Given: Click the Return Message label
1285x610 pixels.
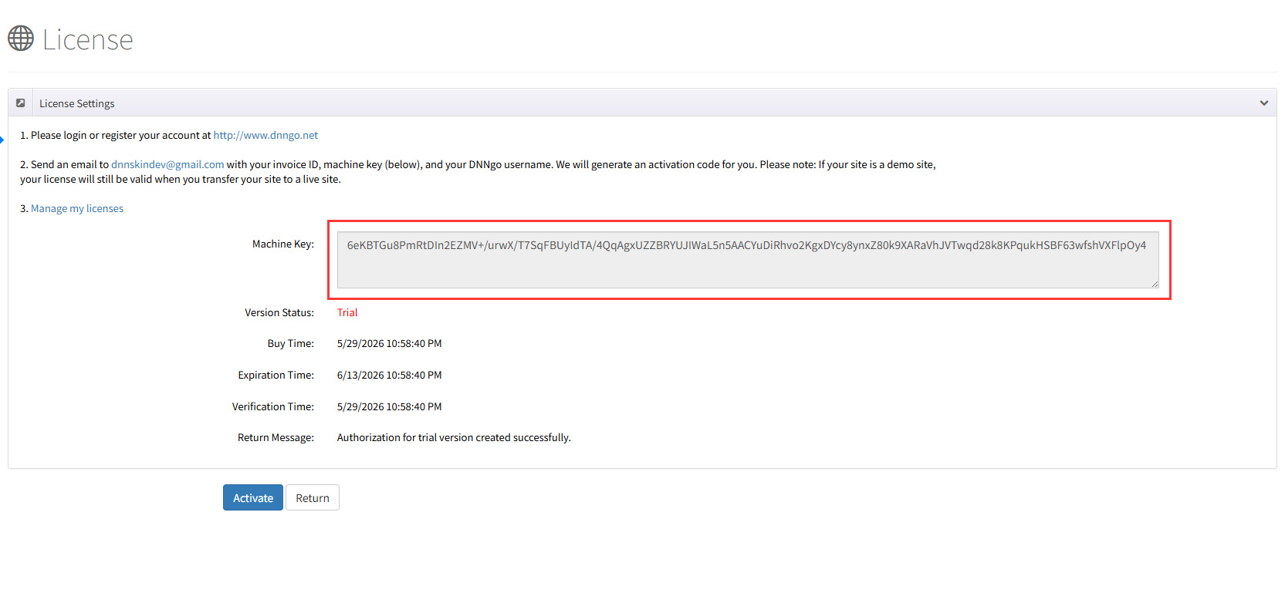Looking at the screenshot, I should [276, 437].
